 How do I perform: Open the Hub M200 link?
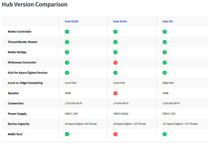(x=72, y=21)
